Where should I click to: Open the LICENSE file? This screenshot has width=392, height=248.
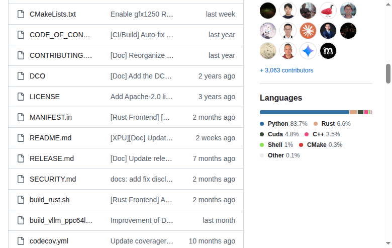pos(45,97)
